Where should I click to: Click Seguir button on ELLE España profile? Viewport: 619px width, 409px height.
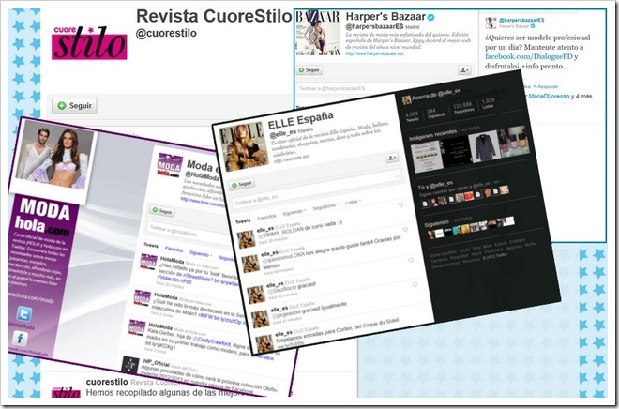click(x=242, y=184)
